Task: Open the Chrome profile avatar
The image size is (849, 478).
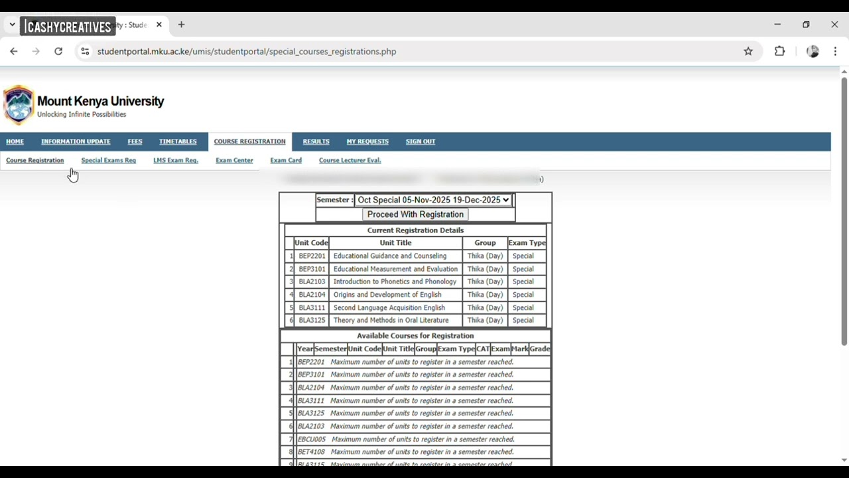Action: tap(813, 51)
